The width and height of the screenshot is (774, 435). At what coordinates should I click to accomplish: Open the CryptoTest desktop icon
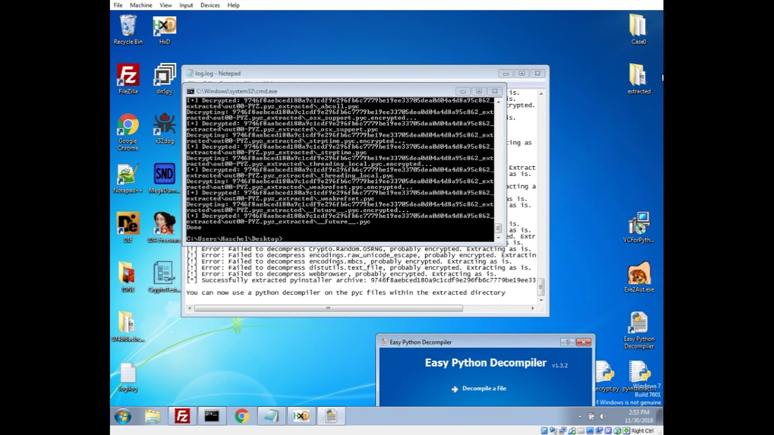coord(164,278)
